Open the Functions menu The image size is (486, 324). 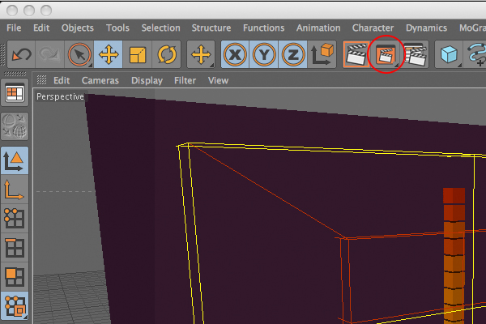[263, 28]
